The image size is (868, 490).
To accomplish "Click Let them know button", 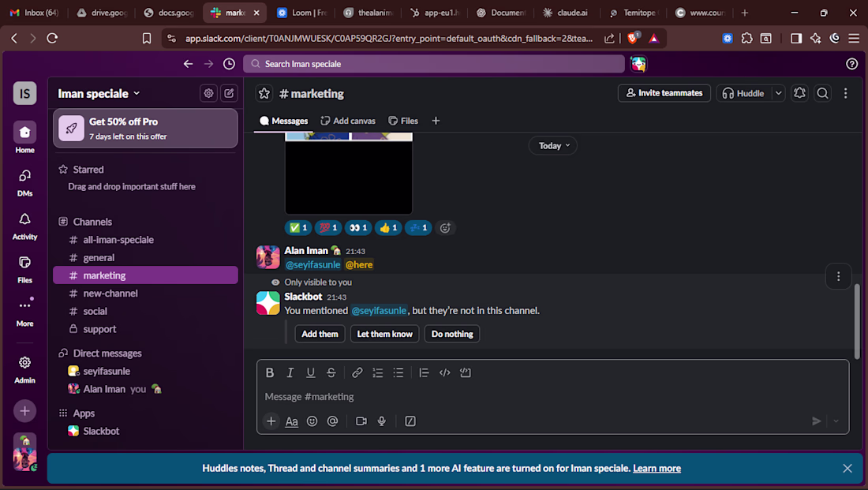I will tap(385, 334).
